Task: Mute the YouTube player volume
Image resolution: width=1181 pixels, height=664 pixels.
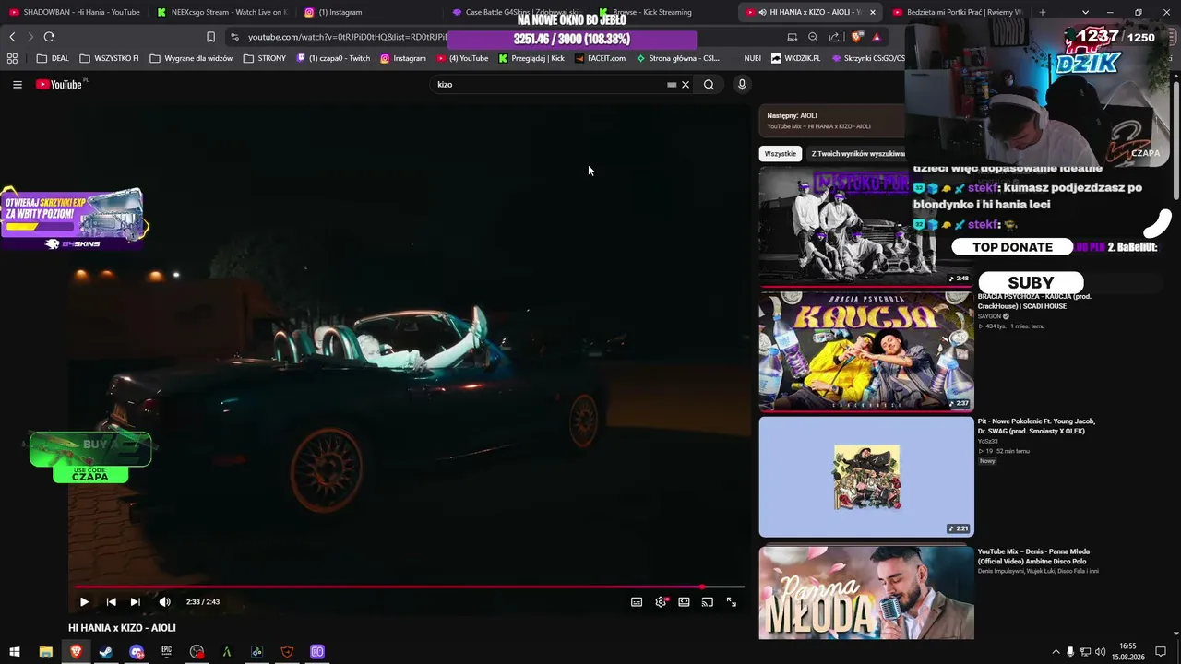Action: [x=164, y=602]
